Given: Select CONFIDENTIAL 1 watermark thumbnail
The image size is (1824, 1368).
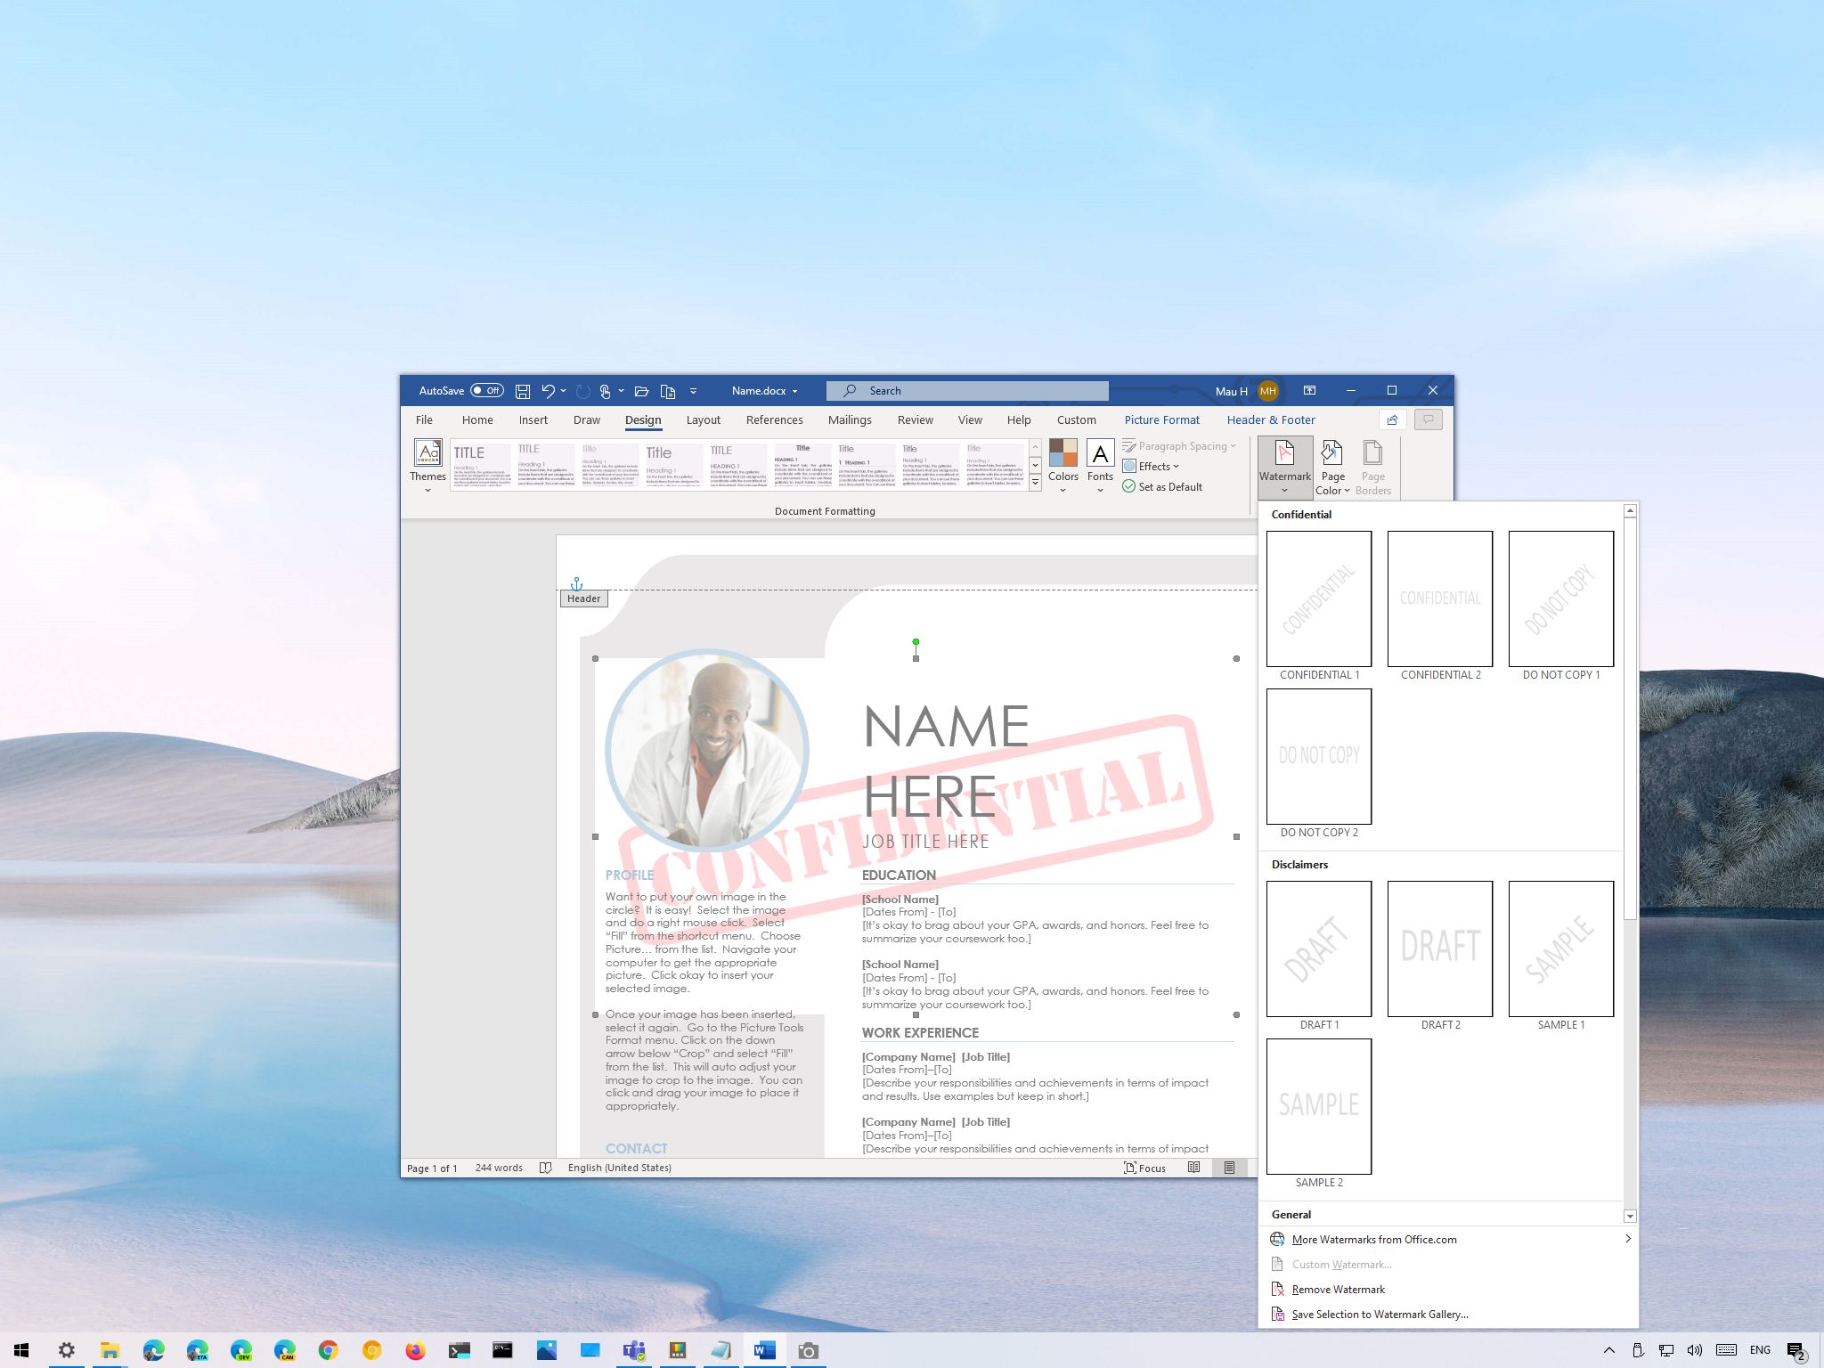Looking at the screenshot, I should 1320,598.
